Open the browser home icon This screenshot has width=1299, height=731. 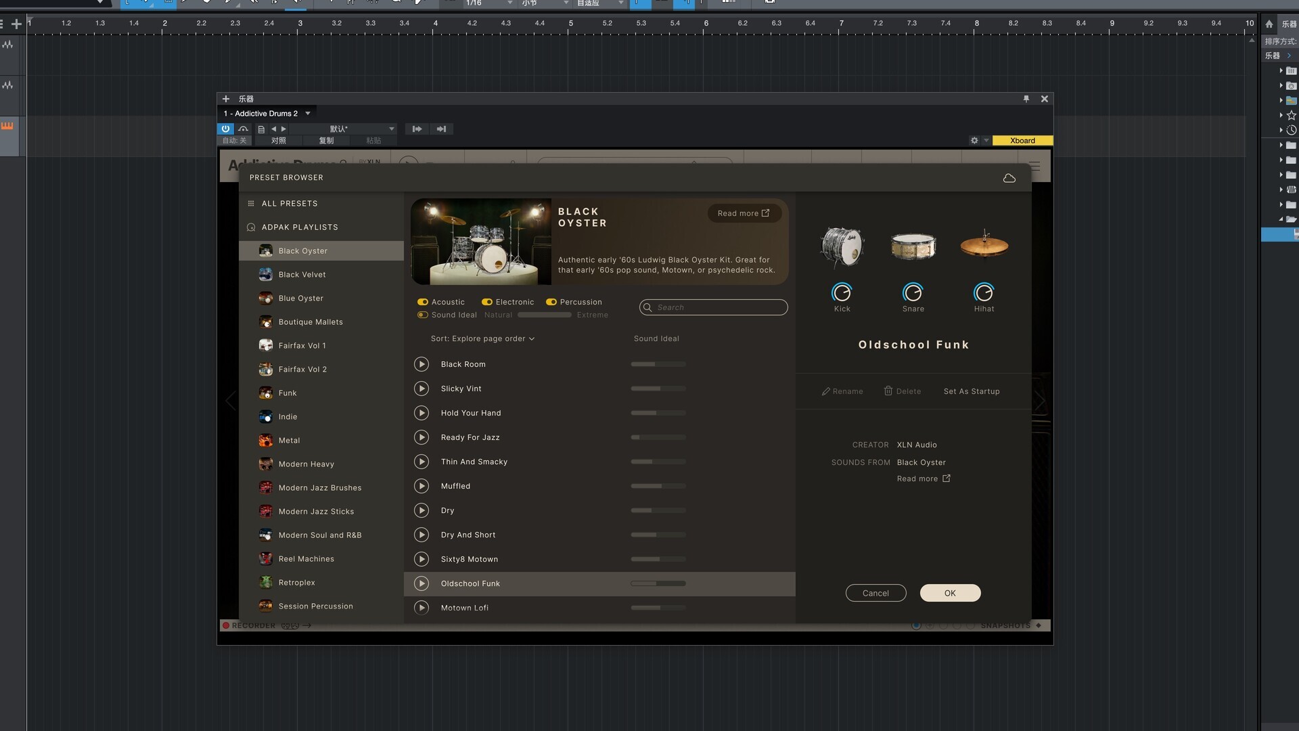(x=1269, y=24)
